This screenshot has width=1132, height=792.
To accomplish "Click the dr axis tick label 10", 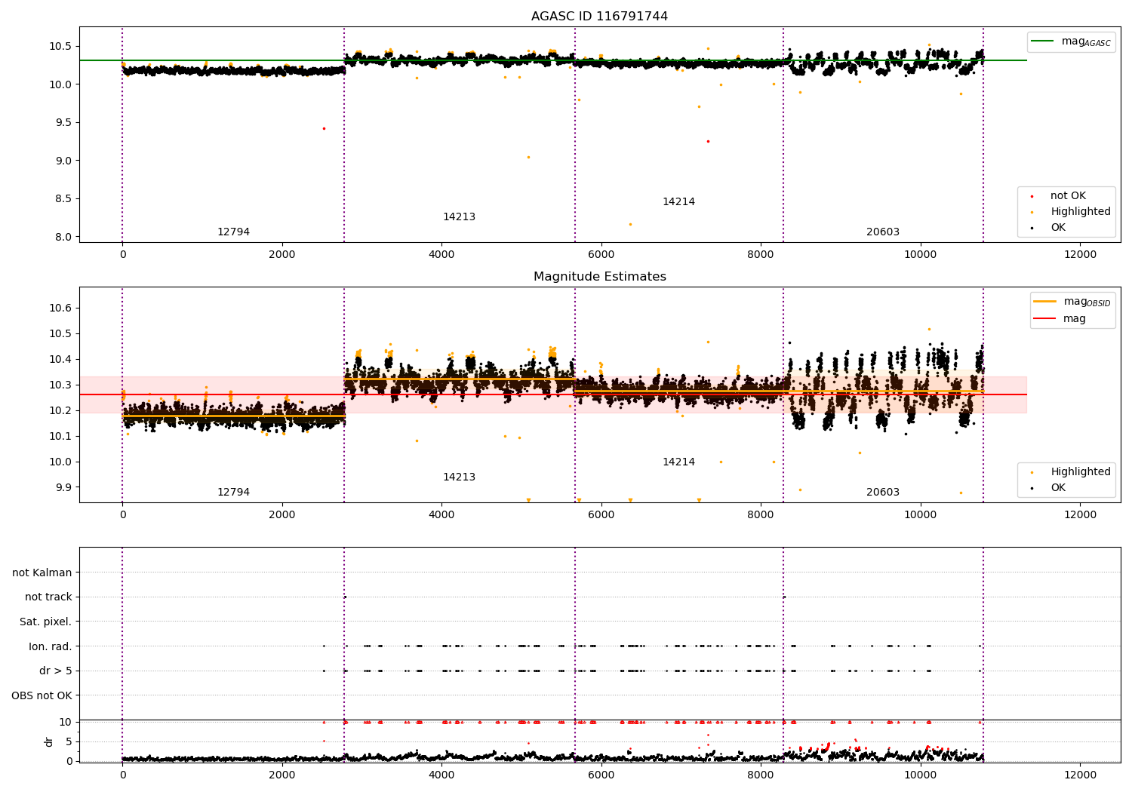I will (66, 723).
